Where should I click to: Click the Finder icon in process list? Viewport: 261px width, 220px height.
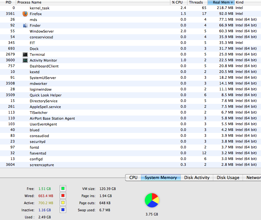[25, 25]
